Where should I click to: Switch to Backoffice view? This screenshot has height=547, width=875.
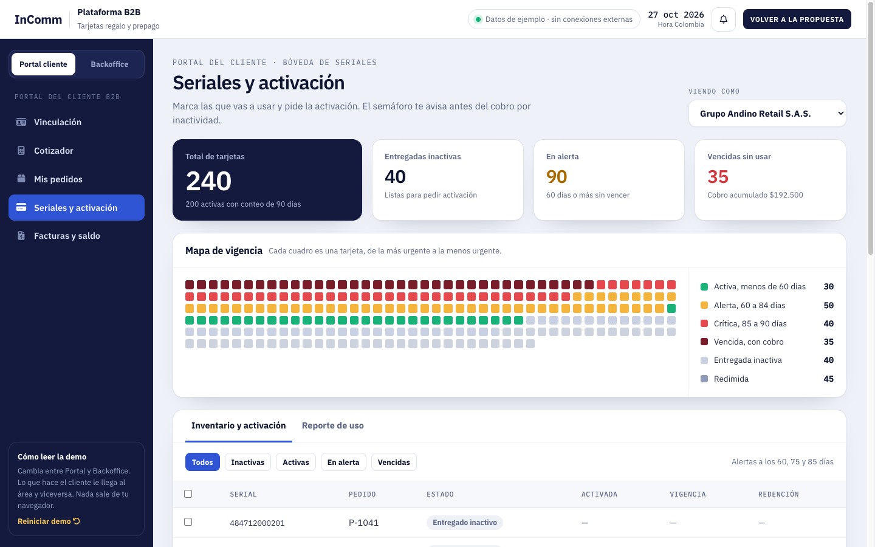(109, 64)
